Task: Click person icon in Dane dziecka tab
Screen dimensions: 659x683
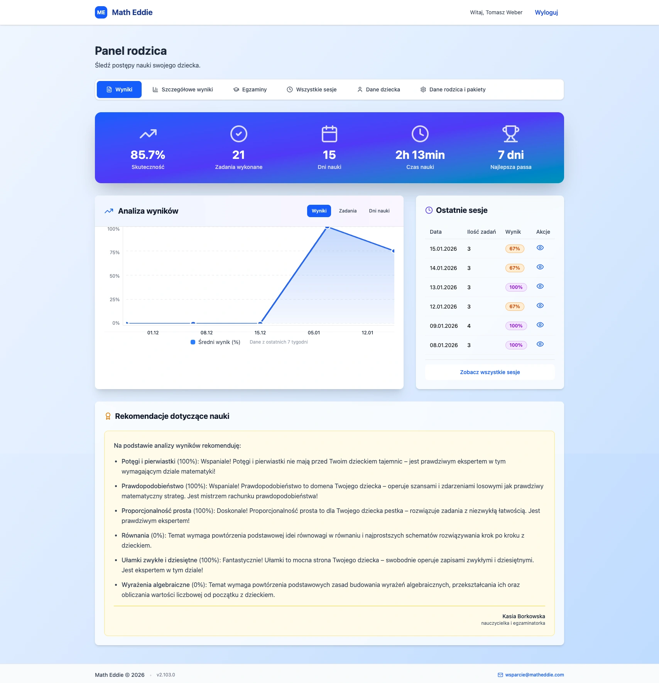Action: tap(360, 89)
